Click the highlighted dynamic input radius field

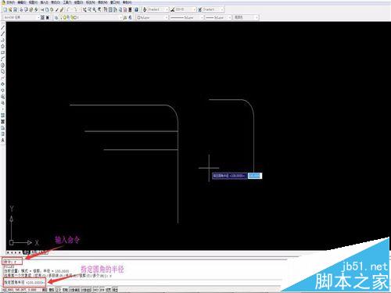tap(255, 176)
